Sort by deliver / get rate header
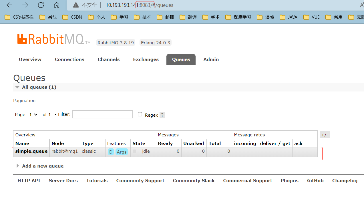This screenshot has height=199, width=364. tap(275, 144)
